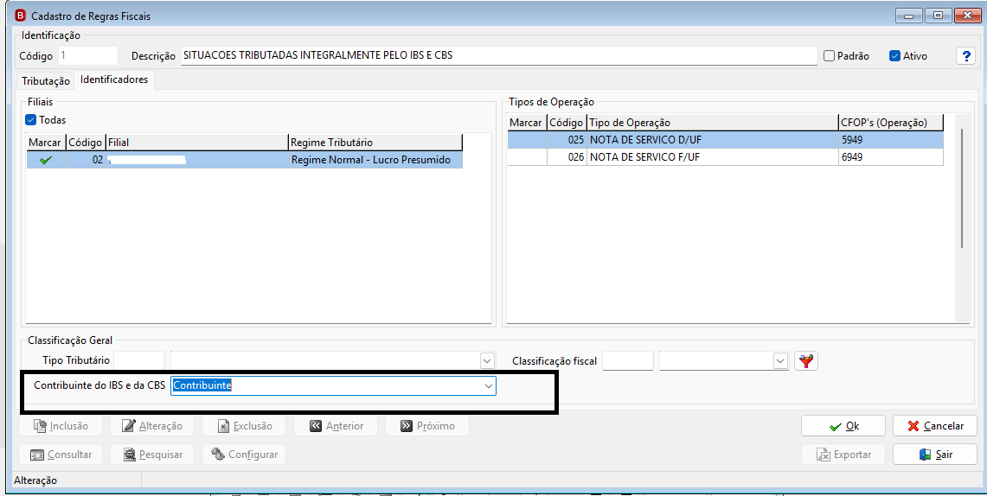Screen dimensions: 987x496
Task: Uncheck the Ativo checkbox
Action: [894, 56]
